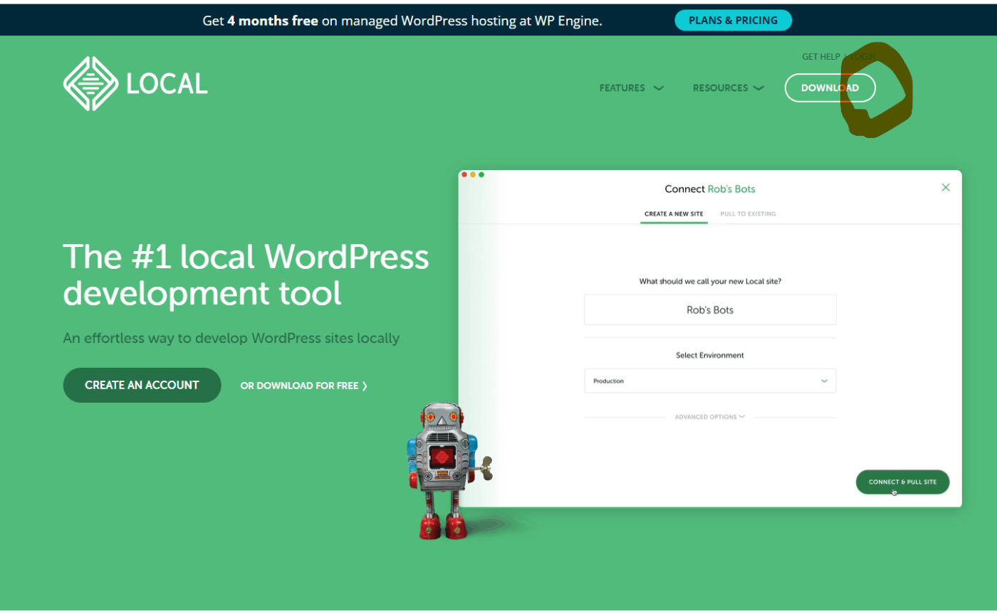Switch to the Pull to Existing tab

pyautogui.click(x=748, y=213)
